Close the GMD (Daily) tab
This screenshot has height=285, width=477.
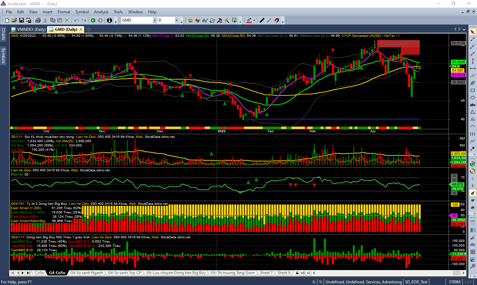pos(80,29)
